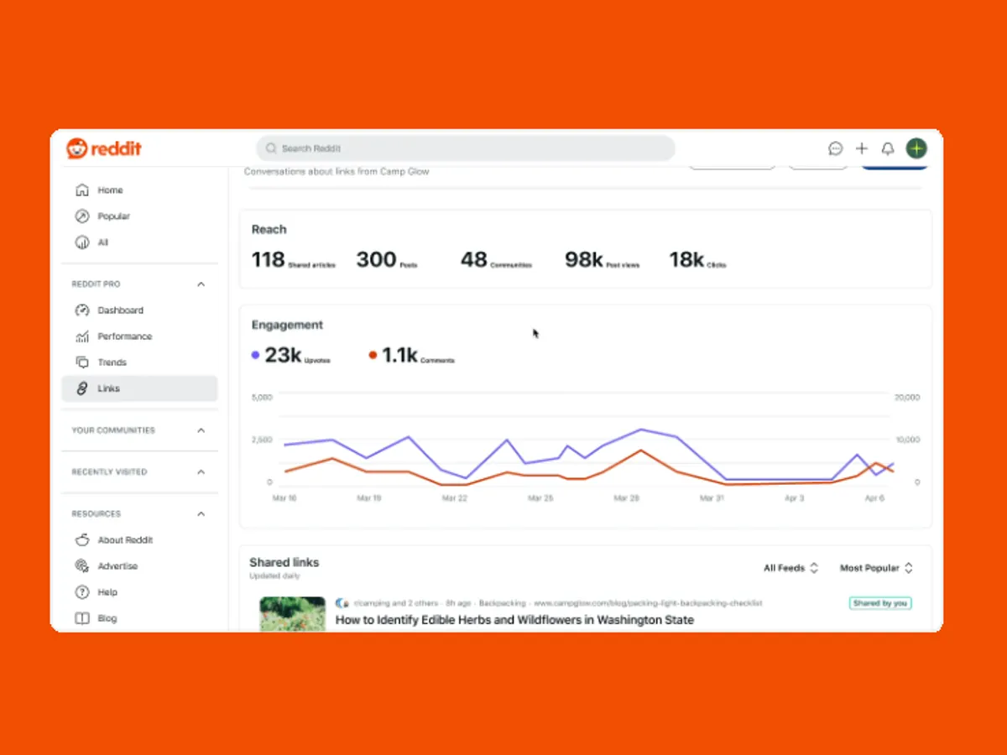
Task: Click the shared link thumbnail image
Action: pyautogui.click(x=292, y=613)
